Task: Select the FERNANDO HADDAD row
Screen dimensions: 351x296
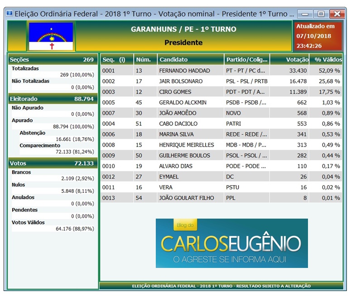Action: point(221,71)
